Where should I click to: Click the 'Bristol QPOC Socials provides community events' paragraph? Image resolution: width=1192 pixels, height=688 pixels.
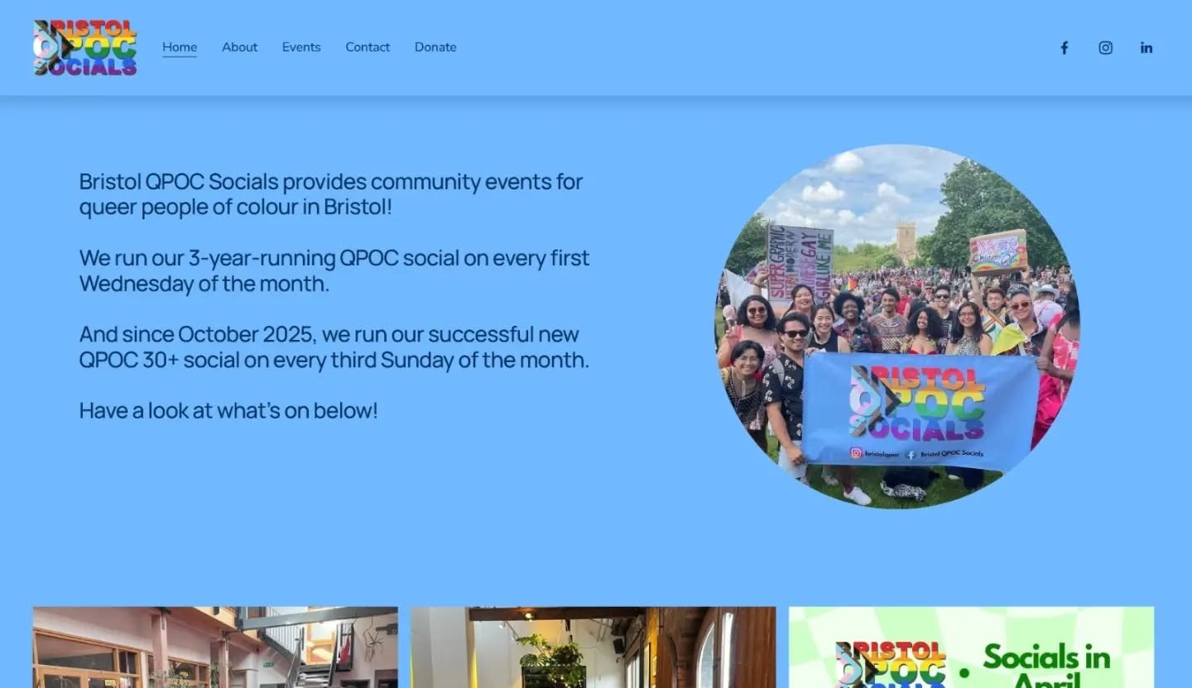331,194
